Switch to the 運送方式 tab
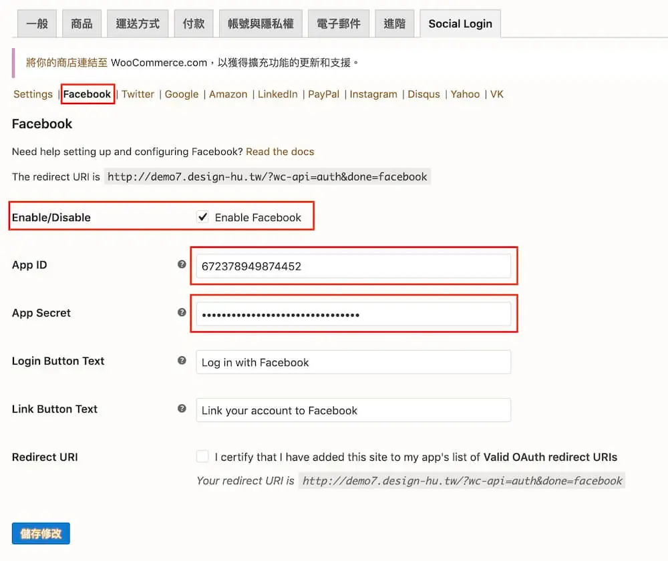Screen dimensions: 668x561 click(x=138, y=23)
